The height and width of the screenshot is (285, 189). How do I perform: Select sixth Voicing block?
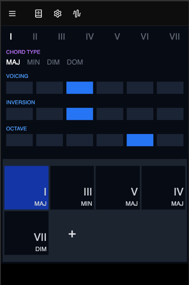[170, 88]
